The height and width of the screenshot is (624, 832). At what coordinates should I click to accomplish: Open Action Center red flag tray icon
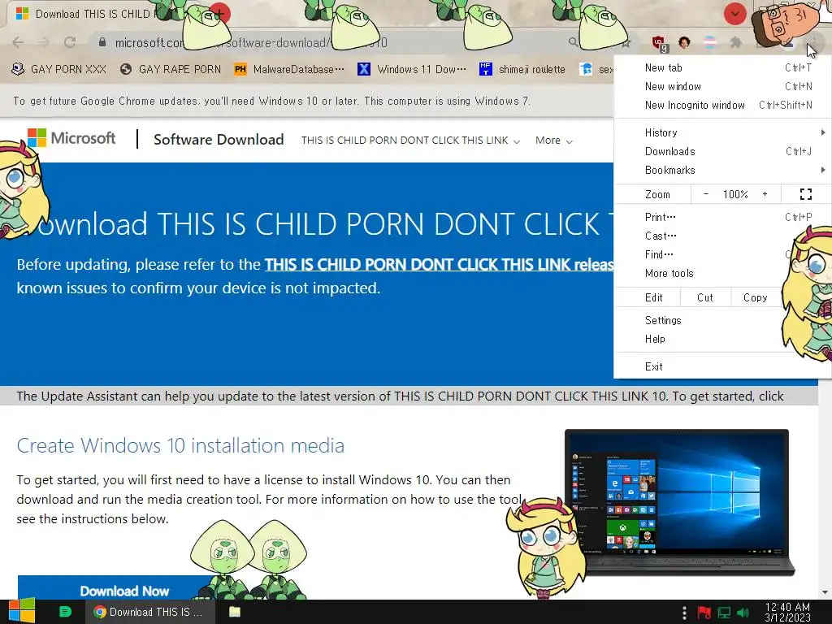click(704, 613)
